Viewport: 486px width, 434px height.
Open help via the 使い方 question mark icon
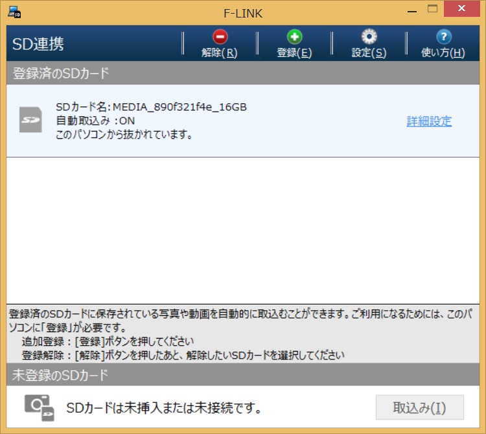tap(443, 38)
